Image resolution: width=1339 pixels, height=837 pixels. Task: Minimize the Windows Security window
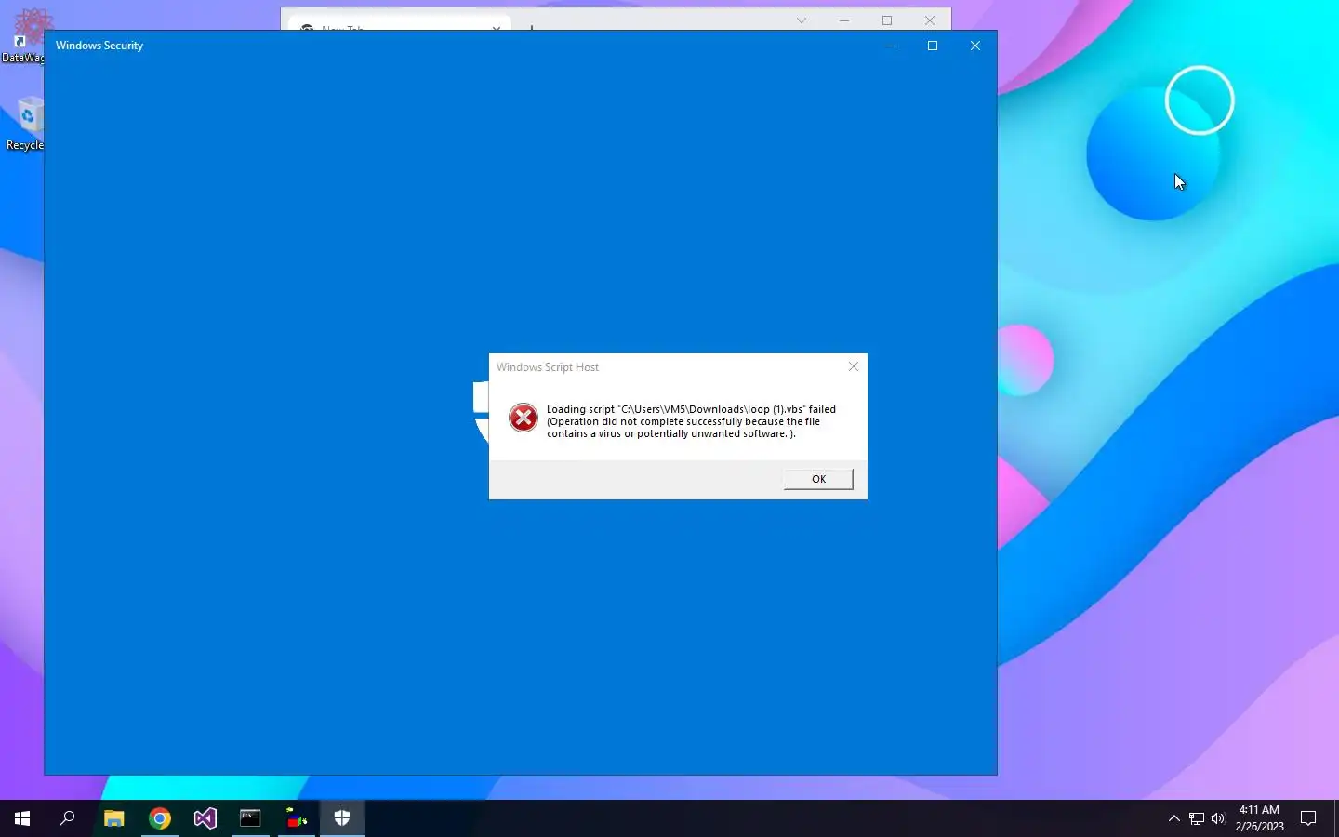pyautogui.click(x=890, y=46)
